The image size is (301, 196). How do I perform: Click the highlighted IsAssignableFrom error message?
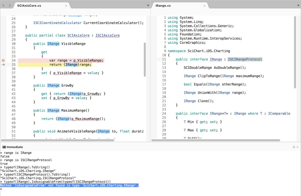coord(69,185)
